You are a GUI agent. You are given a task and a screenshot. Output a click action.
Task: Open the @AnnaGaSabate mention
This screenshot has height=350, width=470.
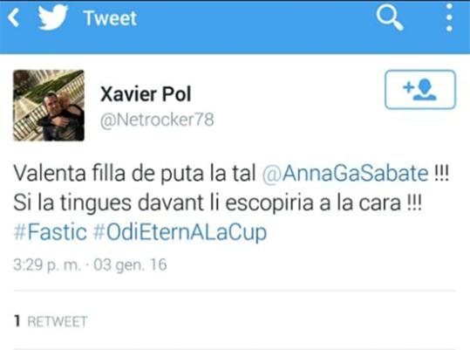coord(345,174)
